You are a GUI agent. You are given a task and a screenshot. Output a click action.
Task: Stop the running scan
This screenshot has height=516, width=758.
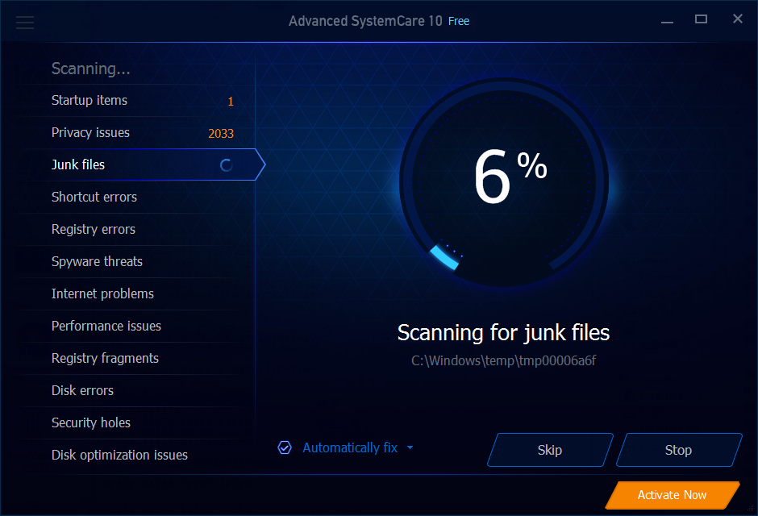click(679, 450)
